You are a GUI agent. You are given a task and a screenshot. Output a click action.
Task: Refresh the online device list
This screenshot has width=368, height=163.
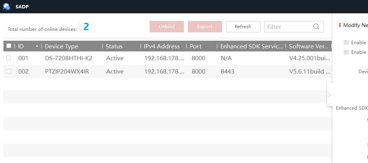click(x=243, y=27)
